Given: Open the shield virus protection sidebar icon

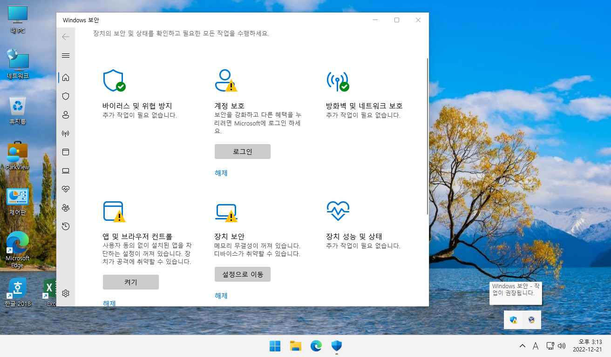Looking at the screenshot, I should 66,96.
